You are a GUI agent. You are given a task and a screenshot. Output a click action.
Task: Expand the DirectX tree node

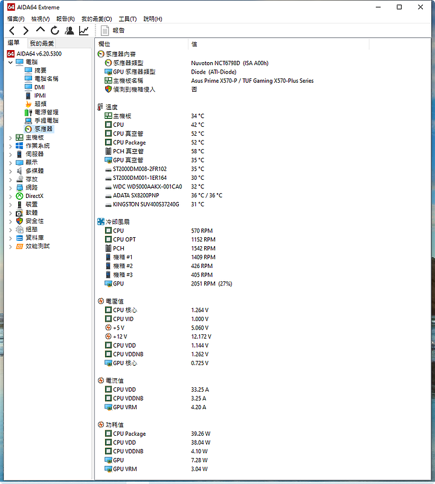pos(10,196)
